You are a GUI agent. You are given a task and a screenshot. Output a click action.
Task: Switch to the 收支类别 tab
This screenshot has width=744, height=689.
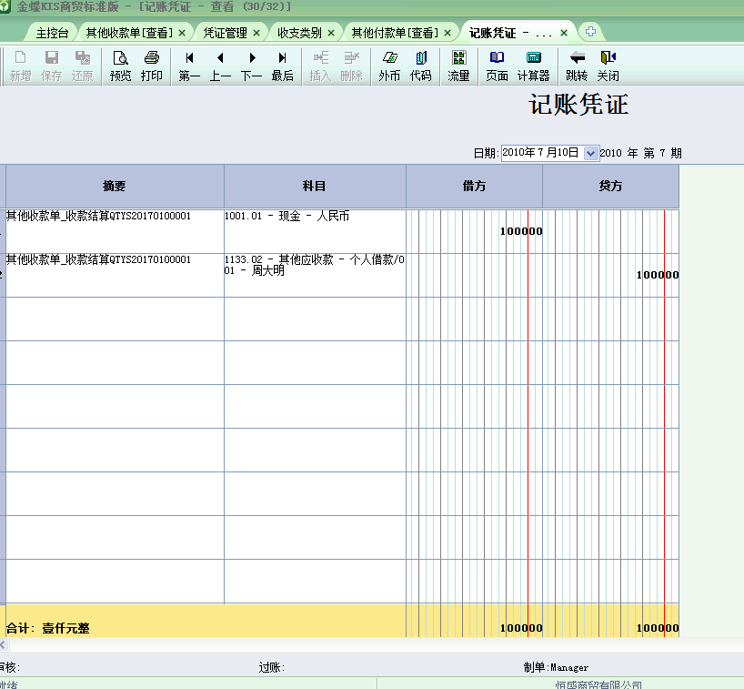point(299,33)
